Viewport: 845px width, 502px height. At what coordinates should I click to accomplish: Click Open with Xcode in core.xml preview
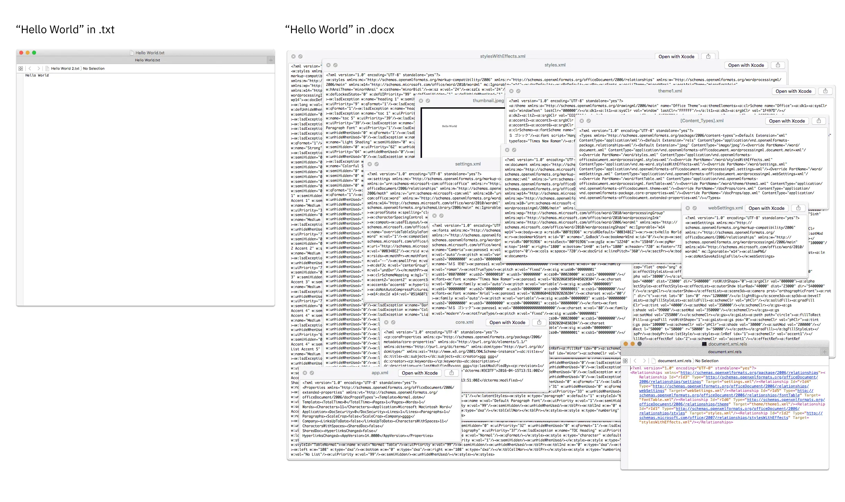tap(507, 322)
